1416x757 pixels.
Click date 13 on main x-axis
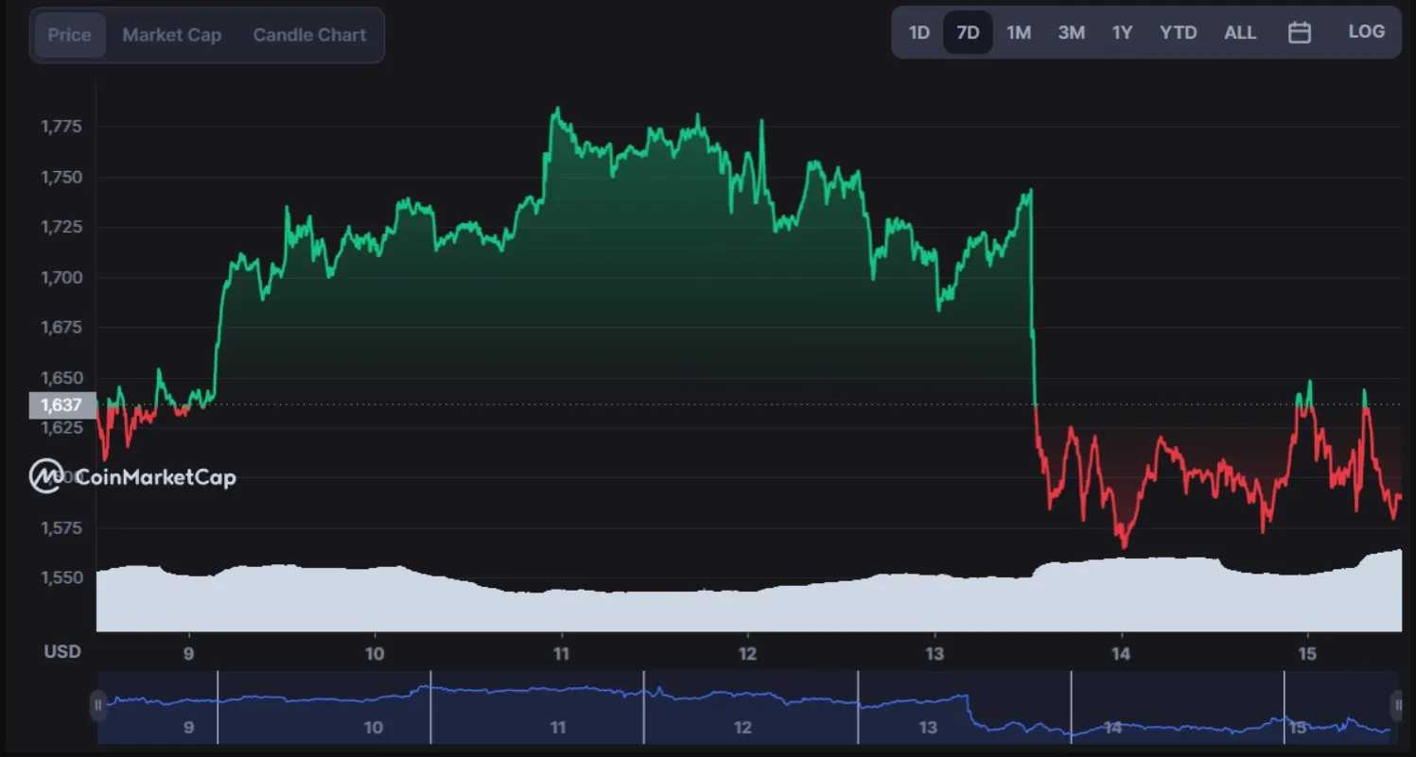point(934,654)
